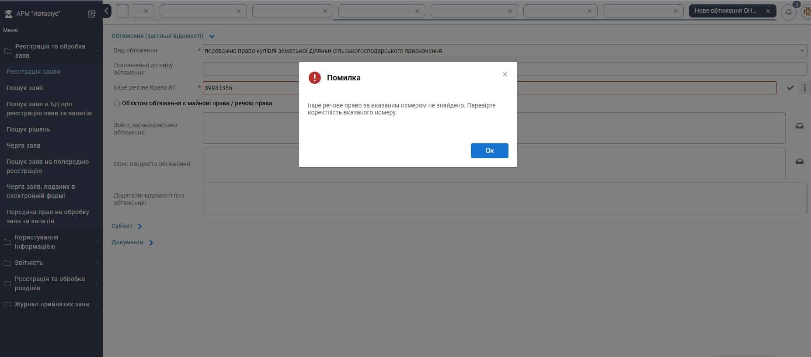Click folder icon of Журнал прийнятих заяв

click(x=7, y=305)
